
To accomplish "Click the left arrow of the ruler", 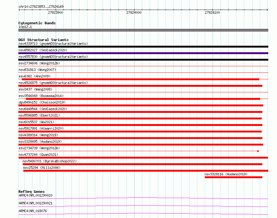I will pyautogui.click(x=19, y=10).
